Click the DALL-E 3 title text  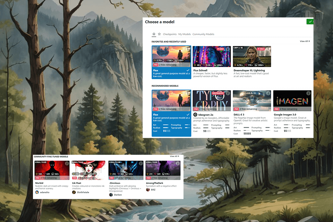click(239, 114)
